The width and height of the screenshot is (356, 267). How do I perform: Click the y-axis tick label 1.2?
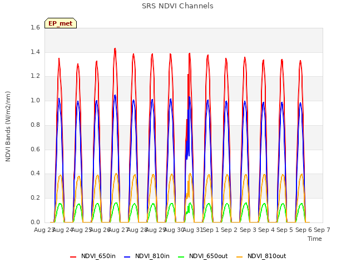(35, 76)
